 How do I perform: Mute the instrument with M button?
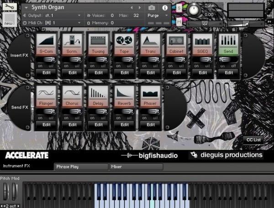click(x=179, y=22)
